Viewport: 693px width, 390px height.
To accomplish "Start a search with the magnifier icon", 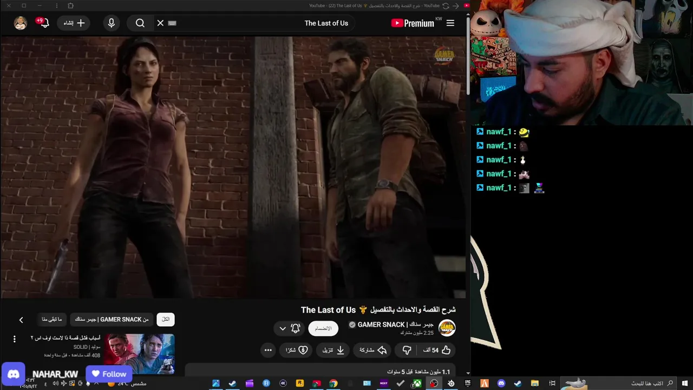I will click(140, 23).
